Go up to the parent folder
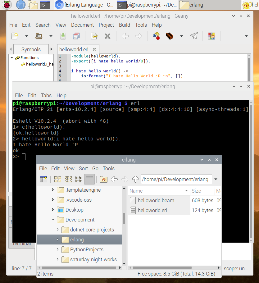Screen dimensions: 259x283 click(x=135, y=179)
